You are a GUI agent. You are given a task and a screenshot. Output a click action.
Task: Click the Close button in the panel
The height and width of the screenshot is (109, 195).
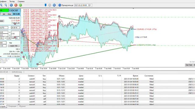click(x=2, y=21)
